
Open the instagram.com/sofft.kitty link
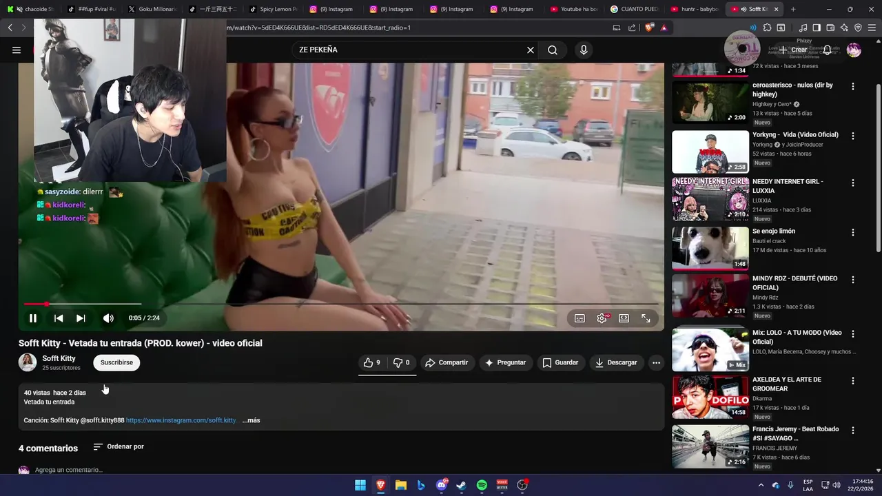point(181,420)
